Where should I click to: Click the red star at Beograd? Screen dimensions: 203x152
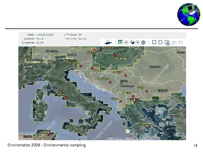click(125, 75)
